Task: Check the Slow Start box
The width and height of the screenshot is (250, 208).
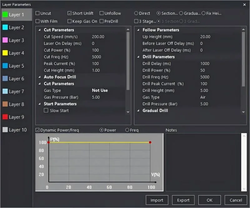Action: tap(46, 111)
